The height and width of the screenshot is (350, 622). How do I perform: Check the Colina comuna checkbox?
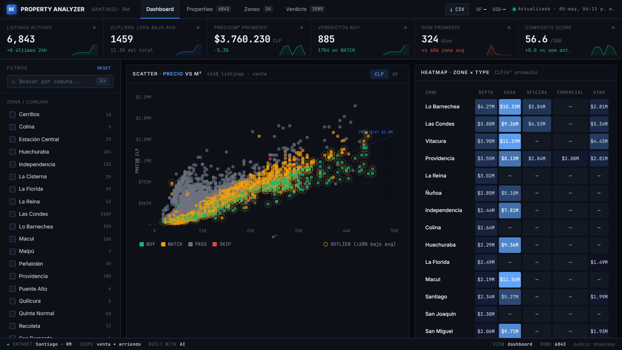coord(12,127)
